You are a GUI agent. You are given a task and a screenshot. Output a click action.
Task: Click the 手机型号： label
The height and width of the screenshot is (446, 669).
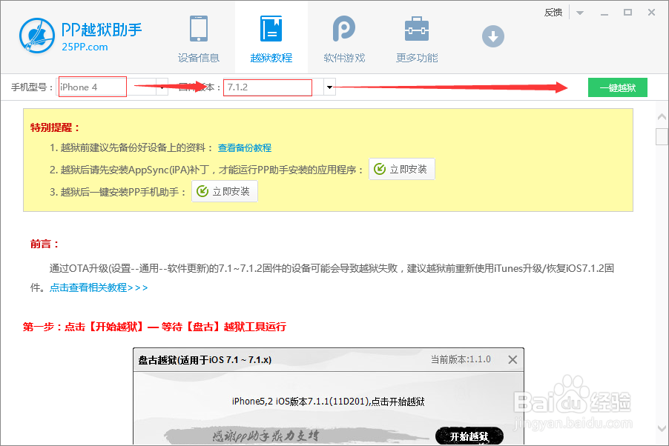[x=32, y=87]
